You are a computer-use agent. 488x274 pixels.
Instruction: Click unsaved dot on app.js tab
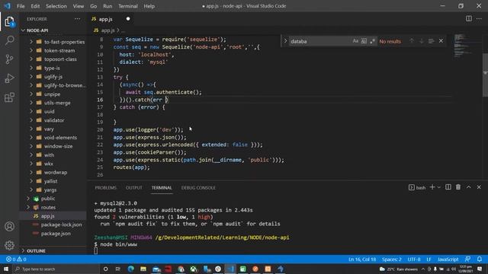[128, 18]
